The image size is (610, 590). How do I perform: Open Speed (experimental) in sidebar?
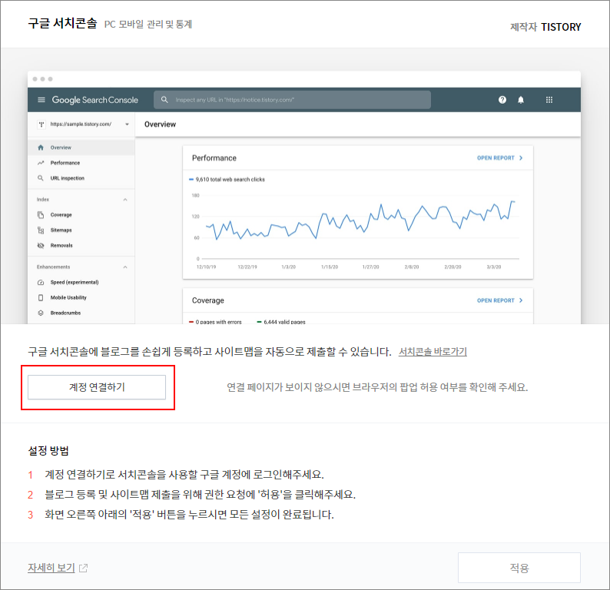pyautogui.click(x=81, y=283)
